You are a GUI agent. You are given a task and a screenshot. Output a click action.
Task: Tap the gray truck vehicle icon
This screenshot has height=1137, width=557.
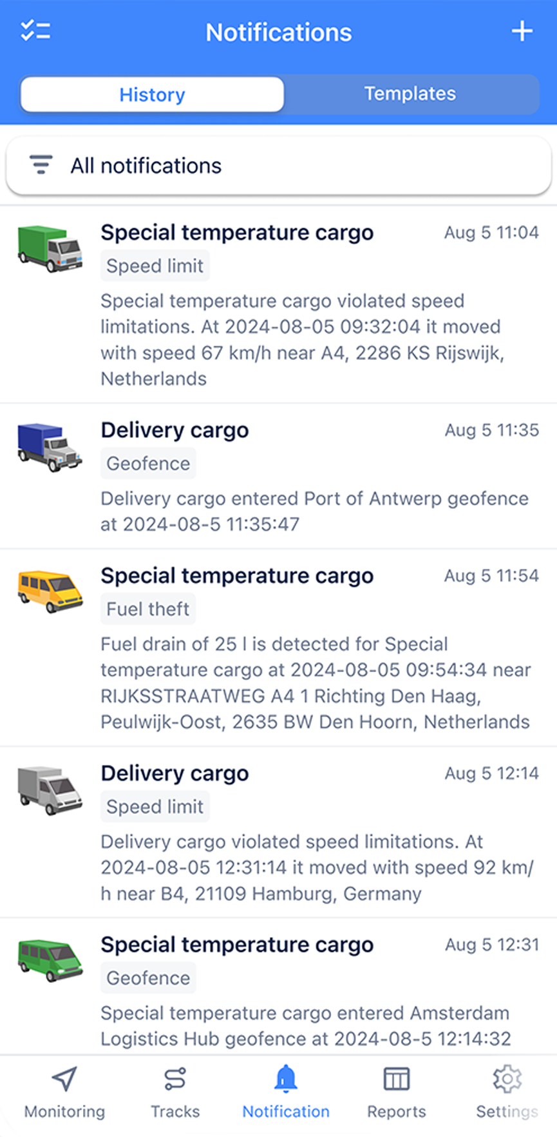[x=50, y=790]
